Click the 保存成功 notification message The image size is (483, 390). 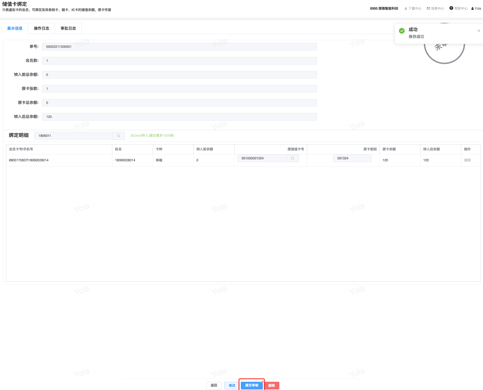point(416,37)
